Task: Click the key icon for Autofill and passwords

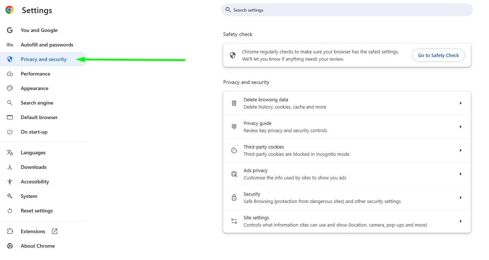Action: pos(10,45)
